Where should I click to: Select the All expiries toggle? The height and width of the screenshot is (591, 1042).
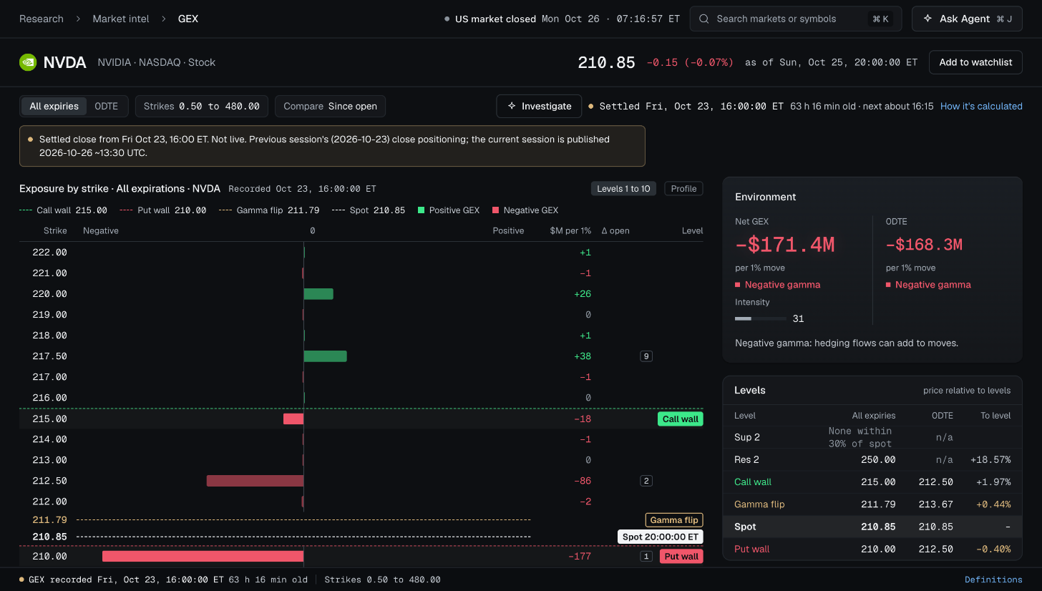pos(54,106)
